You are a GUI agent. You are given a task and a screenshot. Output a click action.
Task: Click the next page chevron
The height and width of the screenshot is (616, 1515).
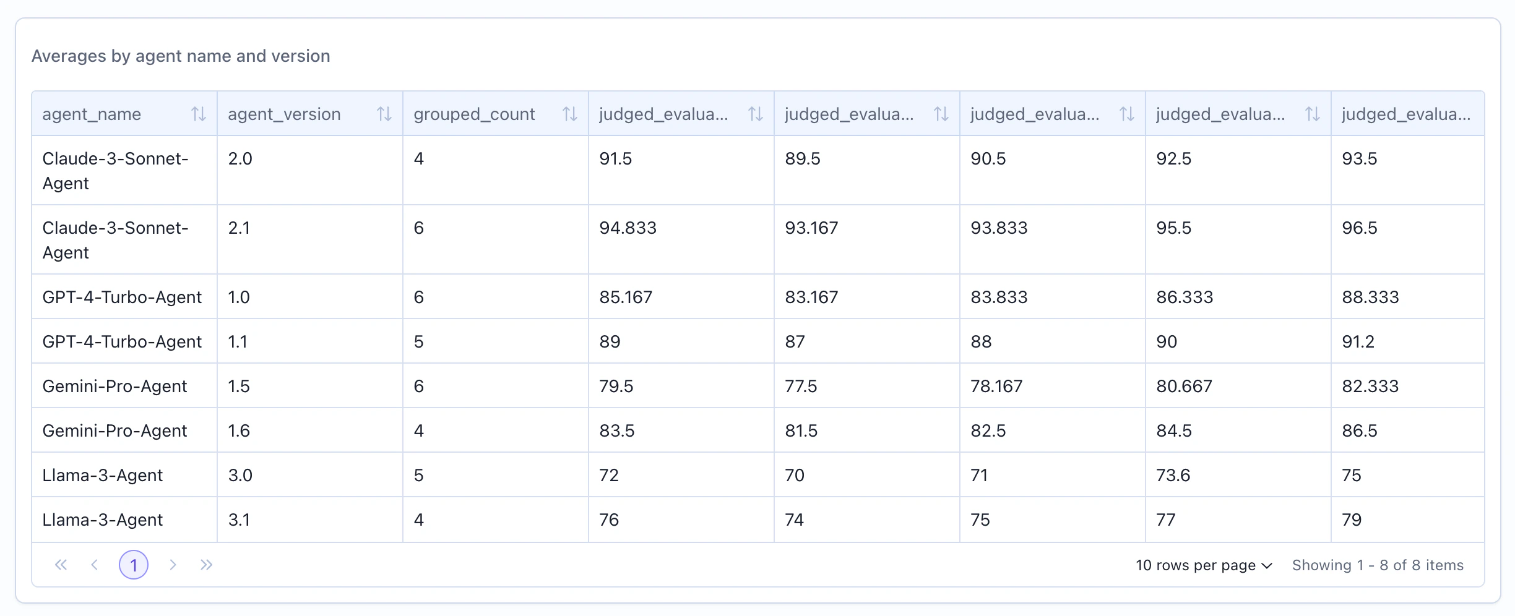click(x=173, y=565)
